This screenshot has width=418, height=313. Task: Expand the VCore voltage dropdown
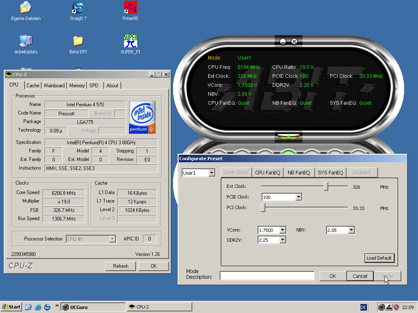click(282, 230)
